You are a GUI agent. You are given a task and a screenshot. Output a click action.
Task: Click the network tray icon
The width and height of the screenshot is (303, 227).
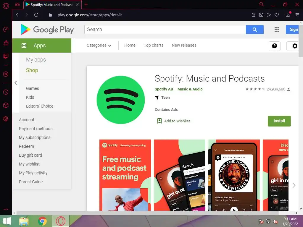(268, 221)
